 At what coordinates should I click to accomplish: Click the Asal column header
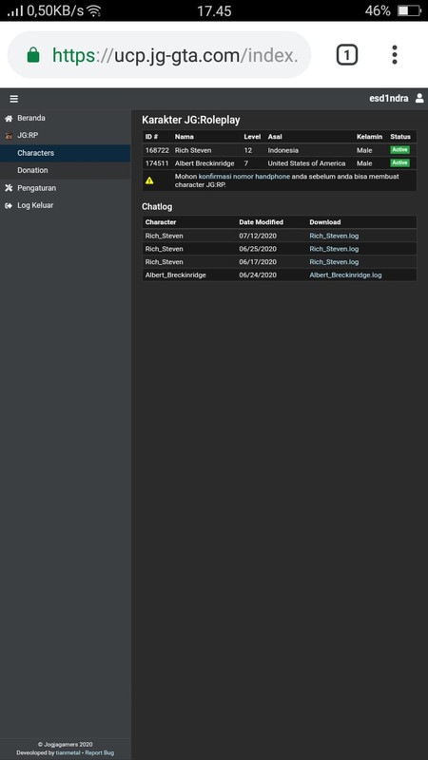tap(275, 137)
